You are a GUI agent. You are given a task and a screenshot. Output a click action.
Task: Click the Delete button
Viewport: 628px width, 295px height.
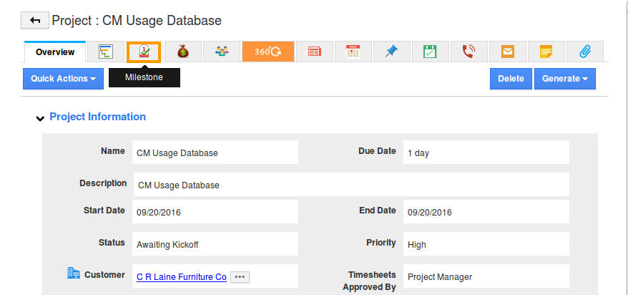(x=511, y=79)
